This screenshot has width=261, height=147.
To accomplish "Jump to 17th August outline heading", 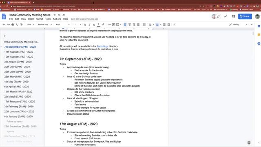I will coord(19,52).
